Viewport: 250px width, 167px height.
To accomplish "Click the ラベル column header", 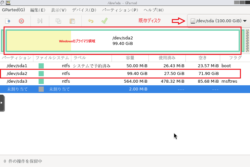I will pyautogui.click(x=91, y=58).
